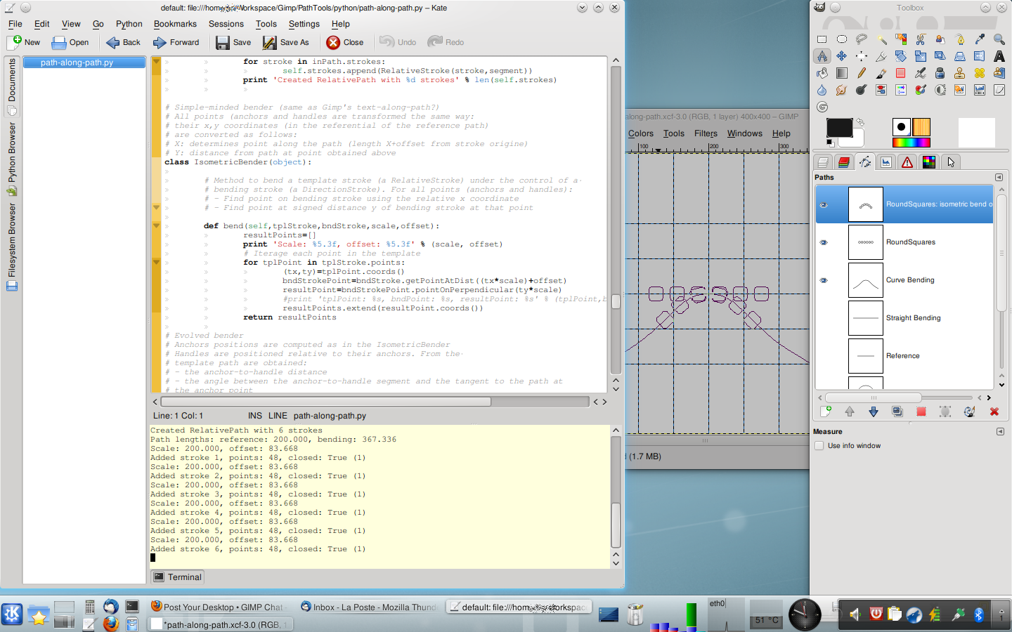Click the New document button

[24, 42]
